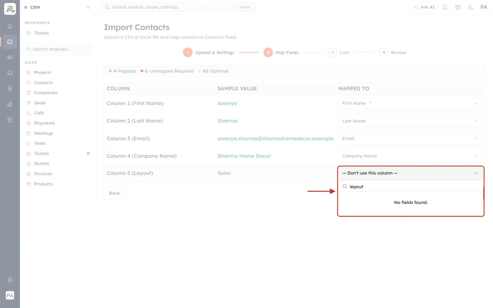The image size is (493, 308).
Task: Open the home icon in left rail
Action: (x=10, y=26)
